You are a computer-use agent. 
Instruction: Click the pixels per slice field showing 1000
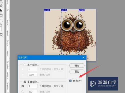[x=33, y=75]
